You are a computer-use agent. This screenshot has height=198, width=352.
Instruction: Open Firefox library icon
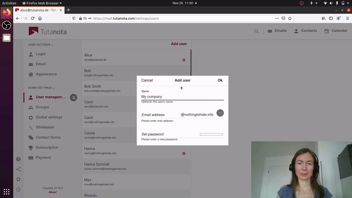(324, 18)
